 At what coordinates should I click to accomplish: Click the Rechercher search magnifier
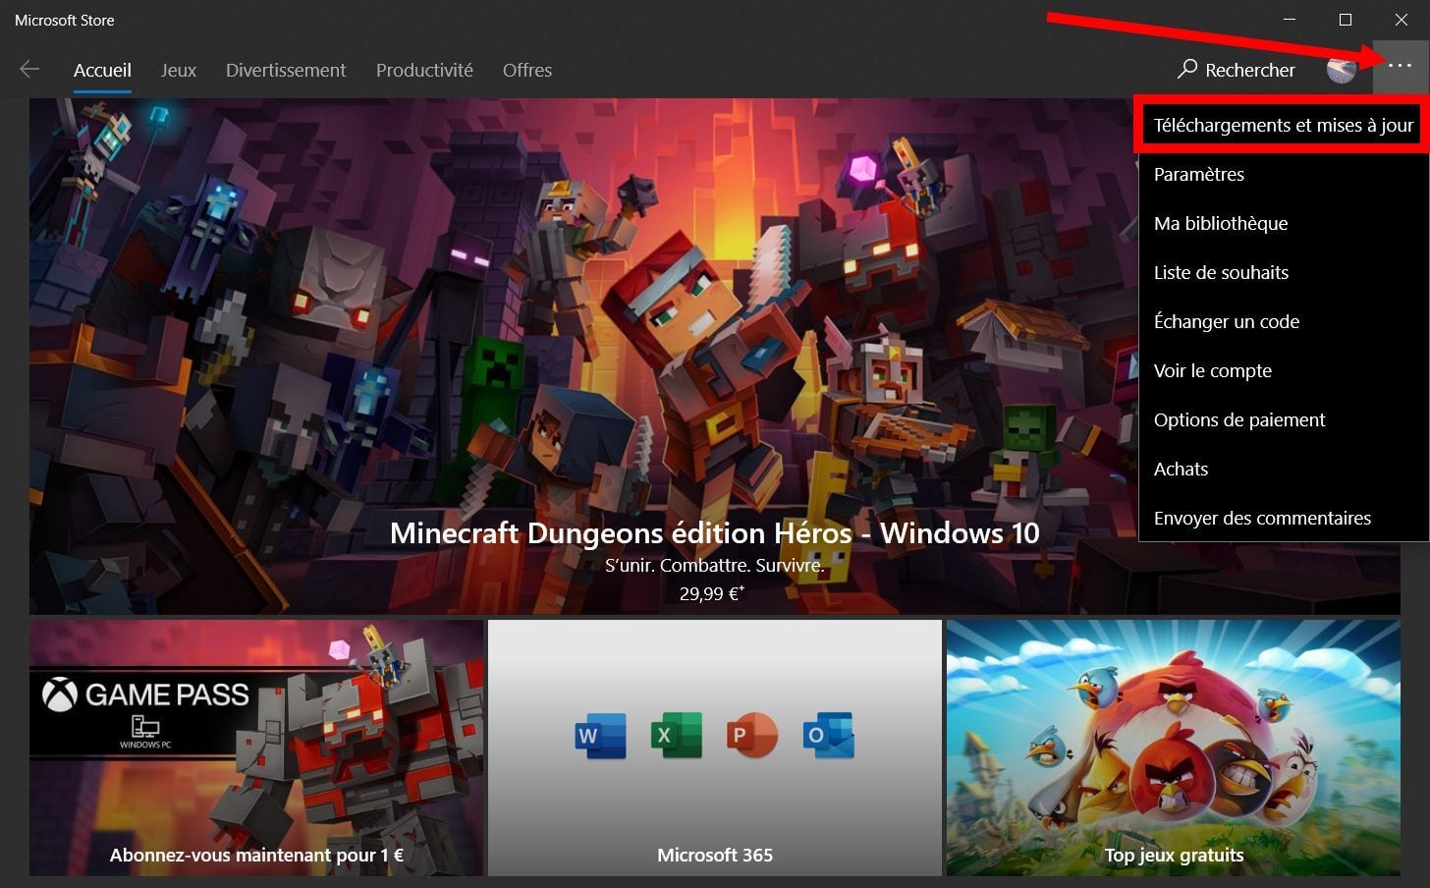click(1188, 69)
